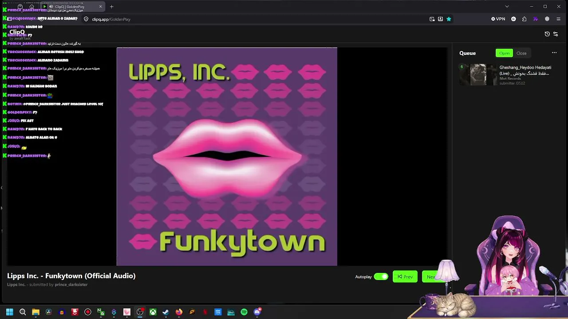
Task: Close the ClipQ | GoldenPixy tab
Action: pos(100,7)
